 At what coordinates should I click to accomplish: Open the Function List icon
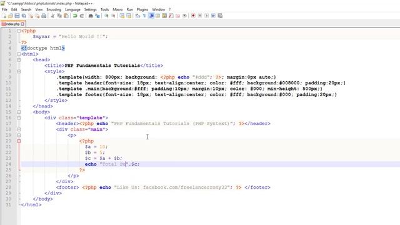point(171,16)
